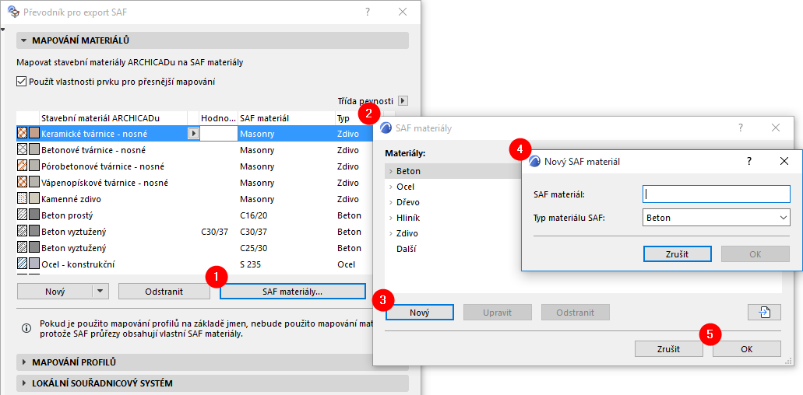
Task: Click hatch icon for Keramické tvárnice - nosné
Action: [x=22, y=134]
